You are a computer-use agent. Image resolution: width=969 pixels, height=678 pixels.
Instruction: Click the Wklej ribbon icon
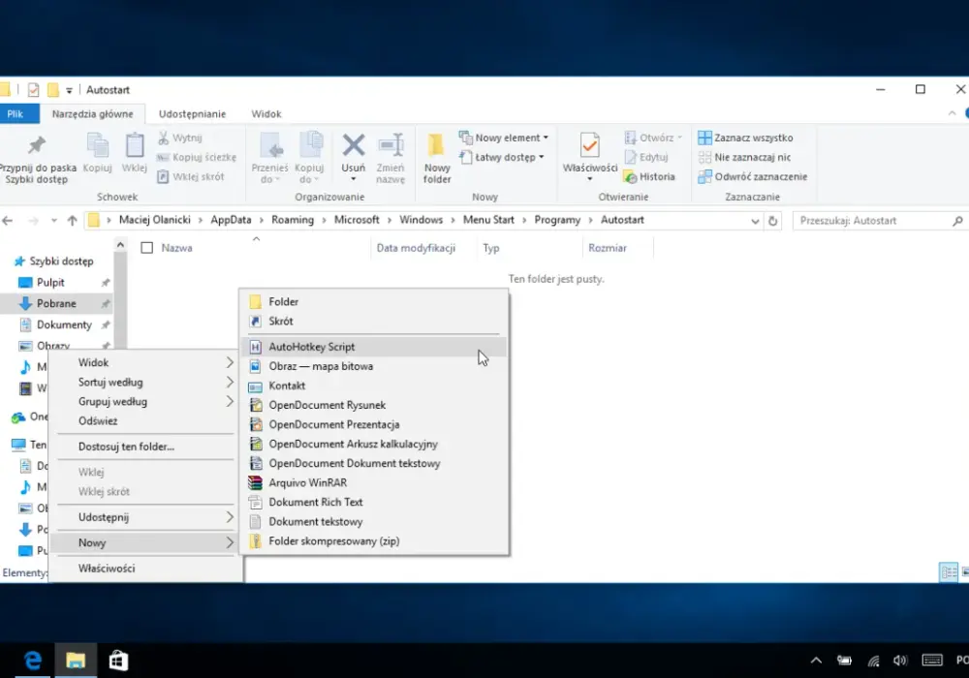(134, 145)
